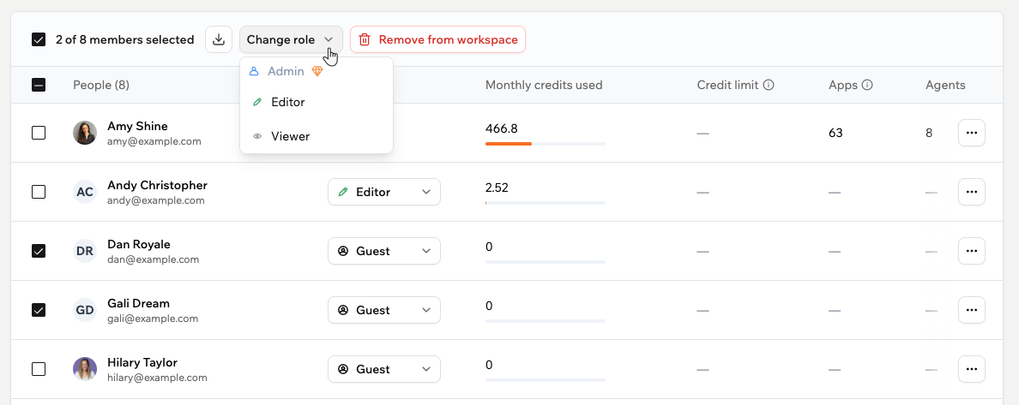Deselect Gali Dream's row checkbox
Screen dimensions: 1019x405
point(39,310)
